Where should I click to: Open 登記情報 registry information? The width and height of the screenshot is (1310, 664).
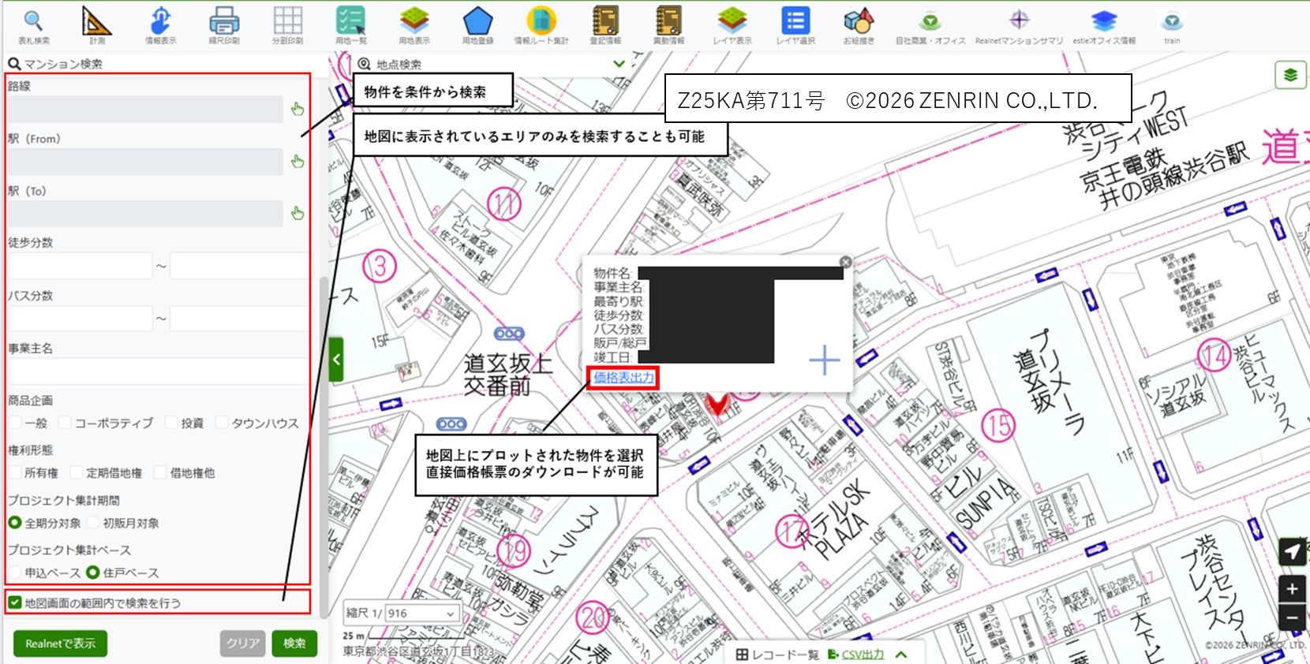(605, 24)
